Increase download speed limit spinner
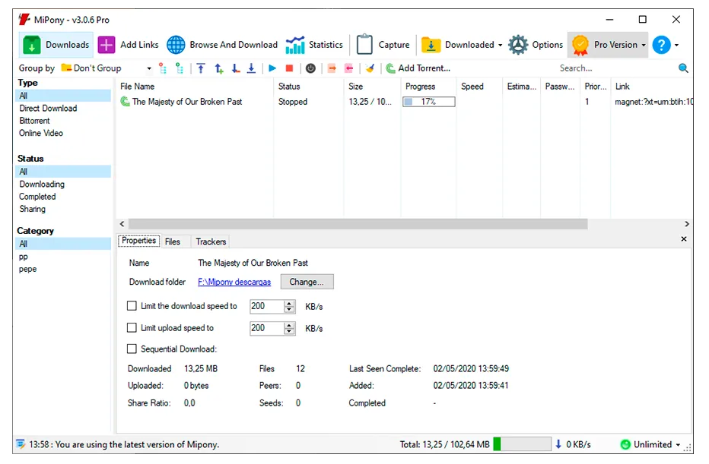 [x=289, y=303]
